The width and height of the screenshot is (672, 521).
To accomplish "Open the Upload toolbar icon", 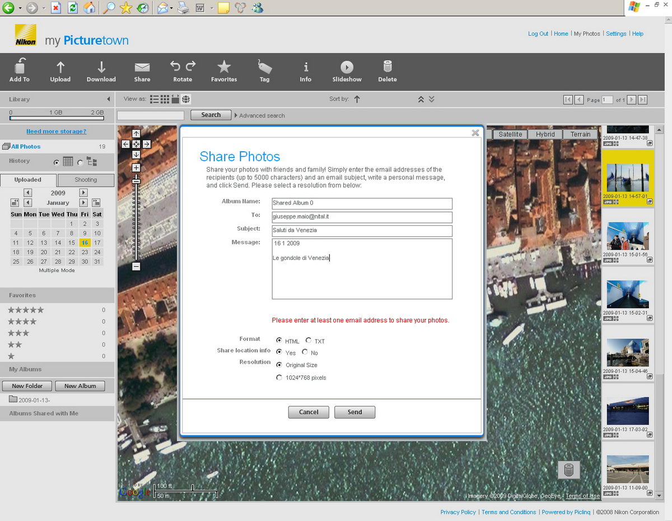I will (60, 67).
